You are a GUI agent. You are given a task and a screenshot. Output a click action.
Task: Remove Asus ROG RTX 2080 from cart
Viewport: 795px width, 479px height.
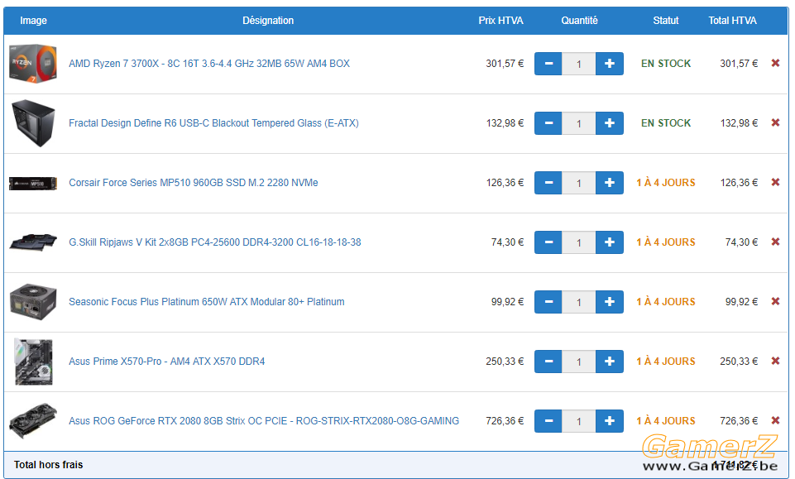point(774,421)
